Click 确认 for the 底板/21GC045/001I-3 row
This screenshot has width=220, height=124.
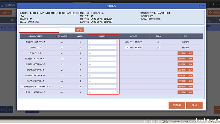[190, 70]
